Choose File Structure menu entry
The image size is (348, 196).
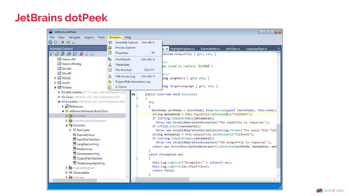tap(135, 70)
